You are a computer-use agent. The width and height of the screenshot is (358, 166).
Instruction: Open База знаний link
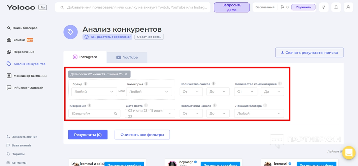19,145
